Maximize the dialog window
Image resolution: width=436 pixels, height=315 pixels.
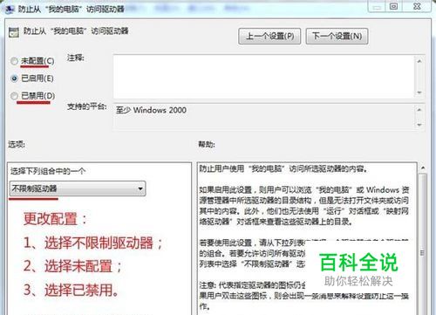[394, 6]
